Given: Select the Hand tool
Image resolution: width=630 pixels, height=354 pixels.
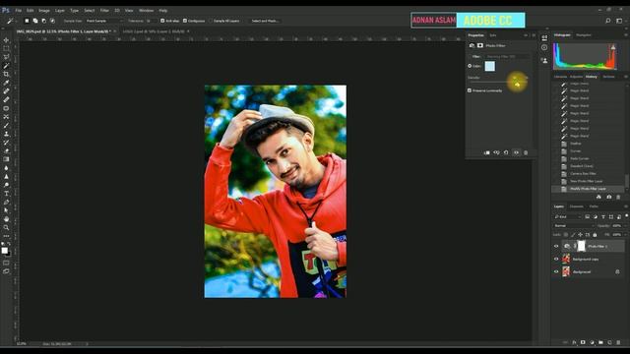Looking at the screenshot, I should coord(6,219).
